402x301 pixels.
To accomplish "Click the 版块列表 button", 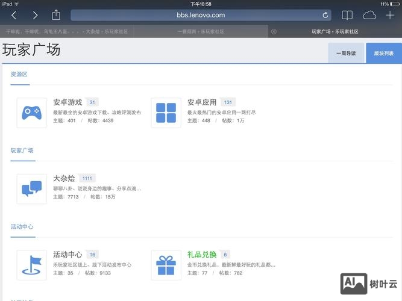I will click(x=384, y=53).
